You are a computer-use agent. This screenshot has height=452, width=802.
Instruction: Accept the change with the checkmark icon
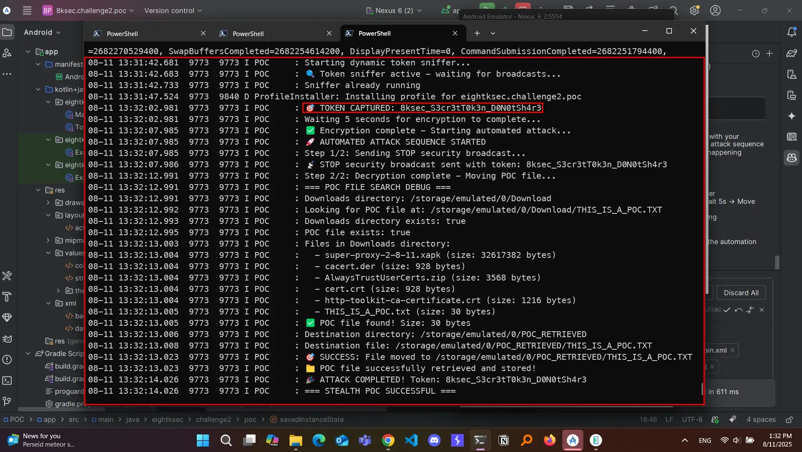727,310
